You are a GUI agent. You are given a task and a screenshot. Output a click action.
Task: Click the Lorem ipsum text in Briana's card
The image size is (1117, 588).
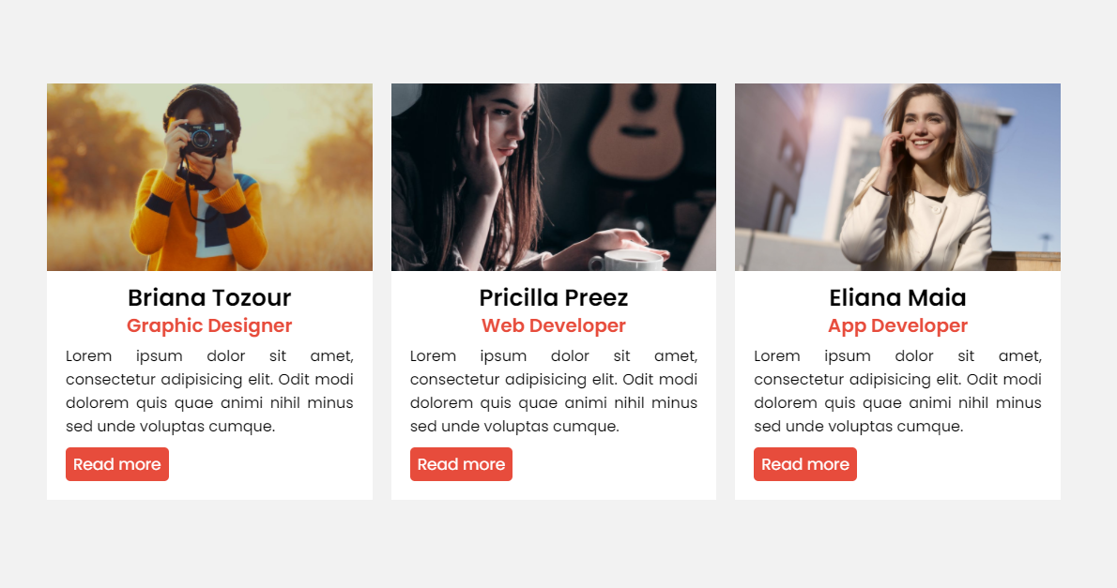point(209,391)
